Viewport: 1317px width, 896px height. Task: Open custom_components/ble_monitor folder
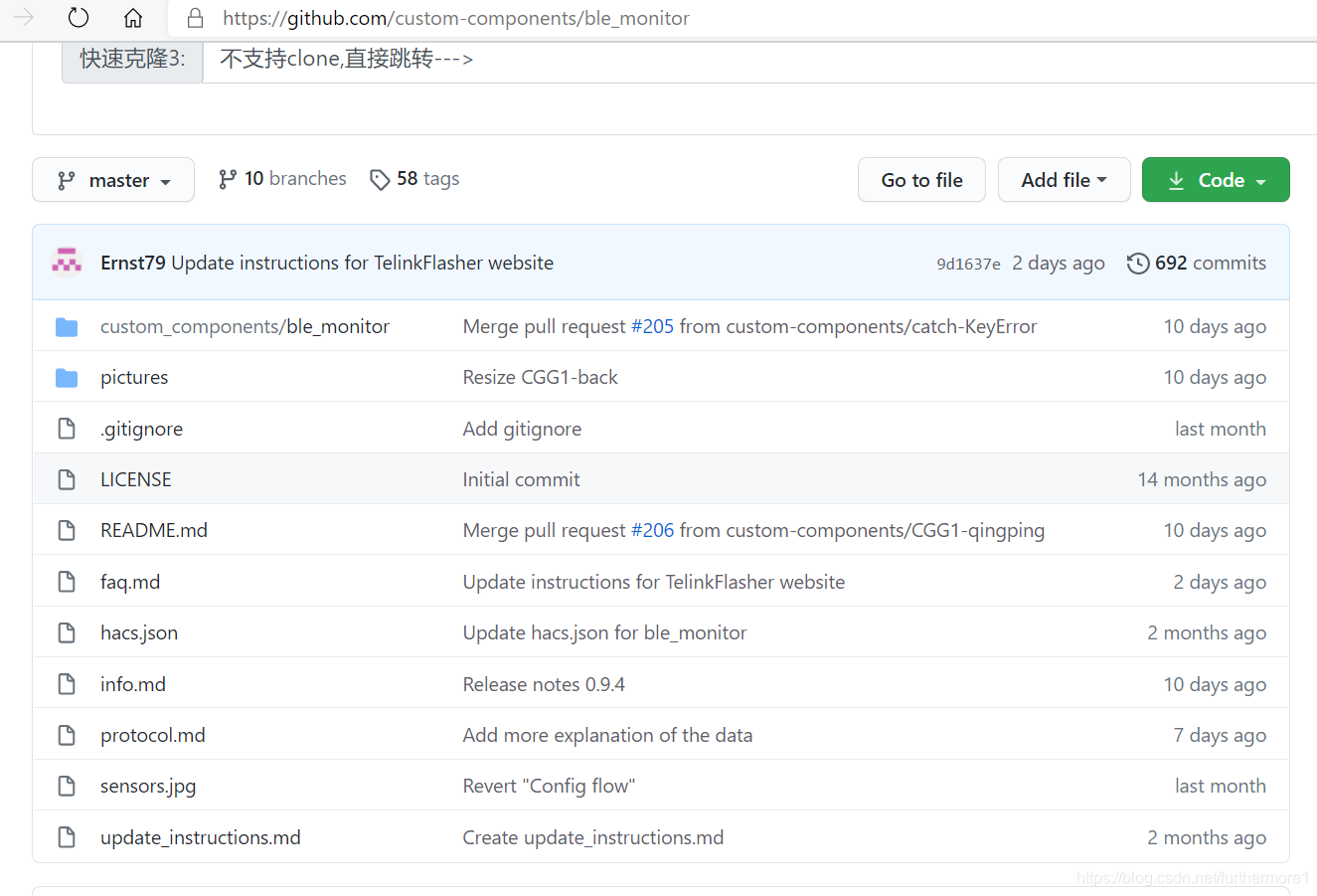pos(245,326)
